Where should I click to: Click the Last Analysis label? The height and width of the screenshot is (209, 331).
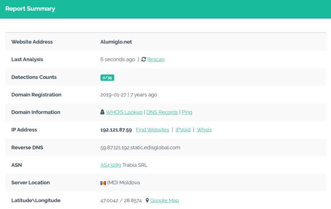click(27, 60)
